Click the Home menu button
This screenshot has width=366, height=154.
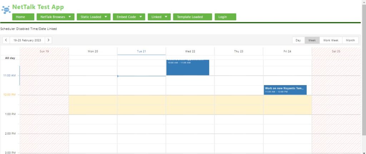tap(23, 17)
